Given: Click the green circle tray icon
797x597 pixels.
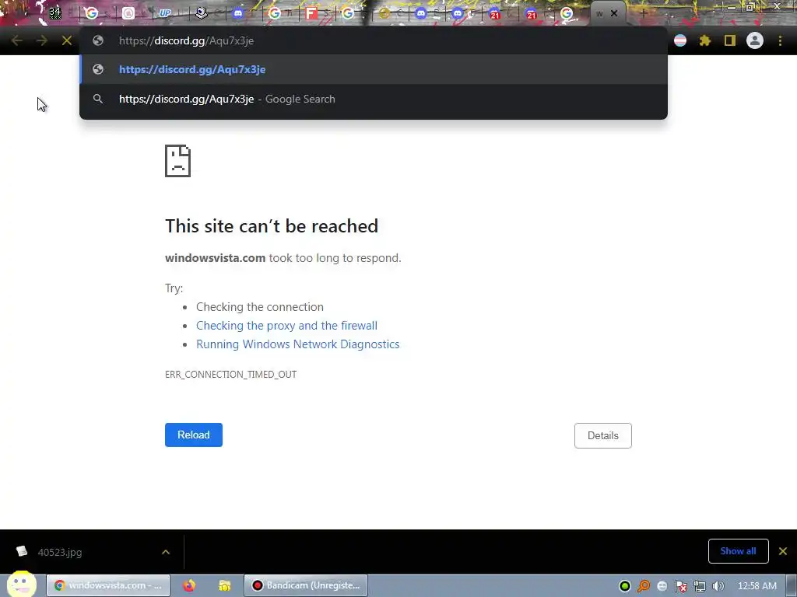Looking at the screenshot, I should 625,586.
